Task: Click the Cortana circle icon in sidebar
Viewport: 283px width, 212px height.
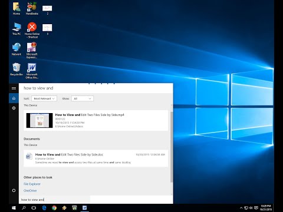Action: point(14,190)
